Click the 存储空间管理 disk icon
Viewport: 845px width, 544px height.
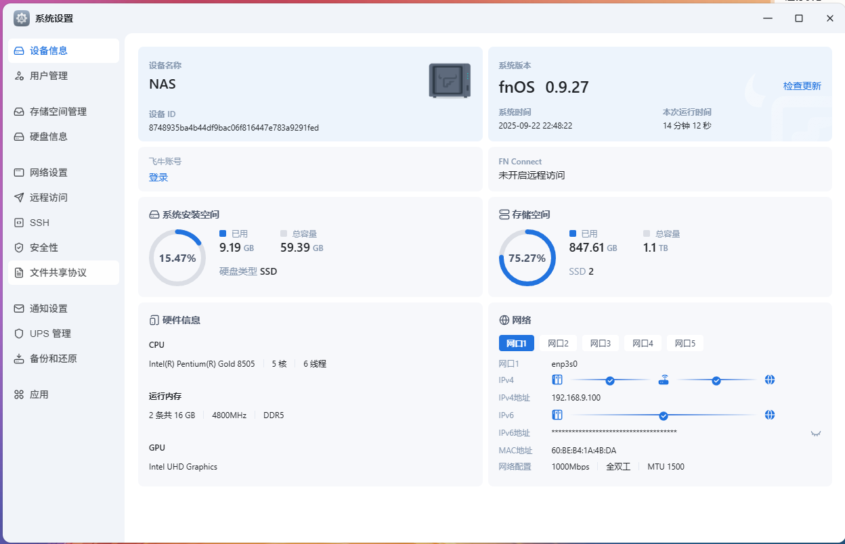19,112
